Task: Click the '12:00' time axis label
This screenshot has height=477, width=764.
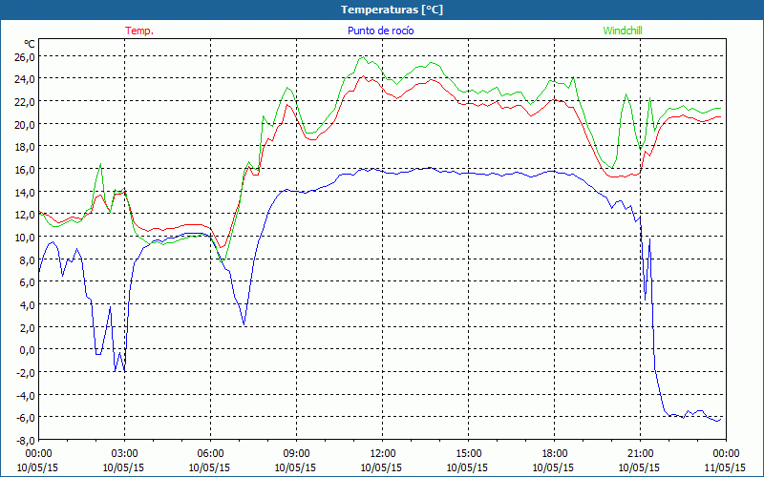Action: coord(382,454)
